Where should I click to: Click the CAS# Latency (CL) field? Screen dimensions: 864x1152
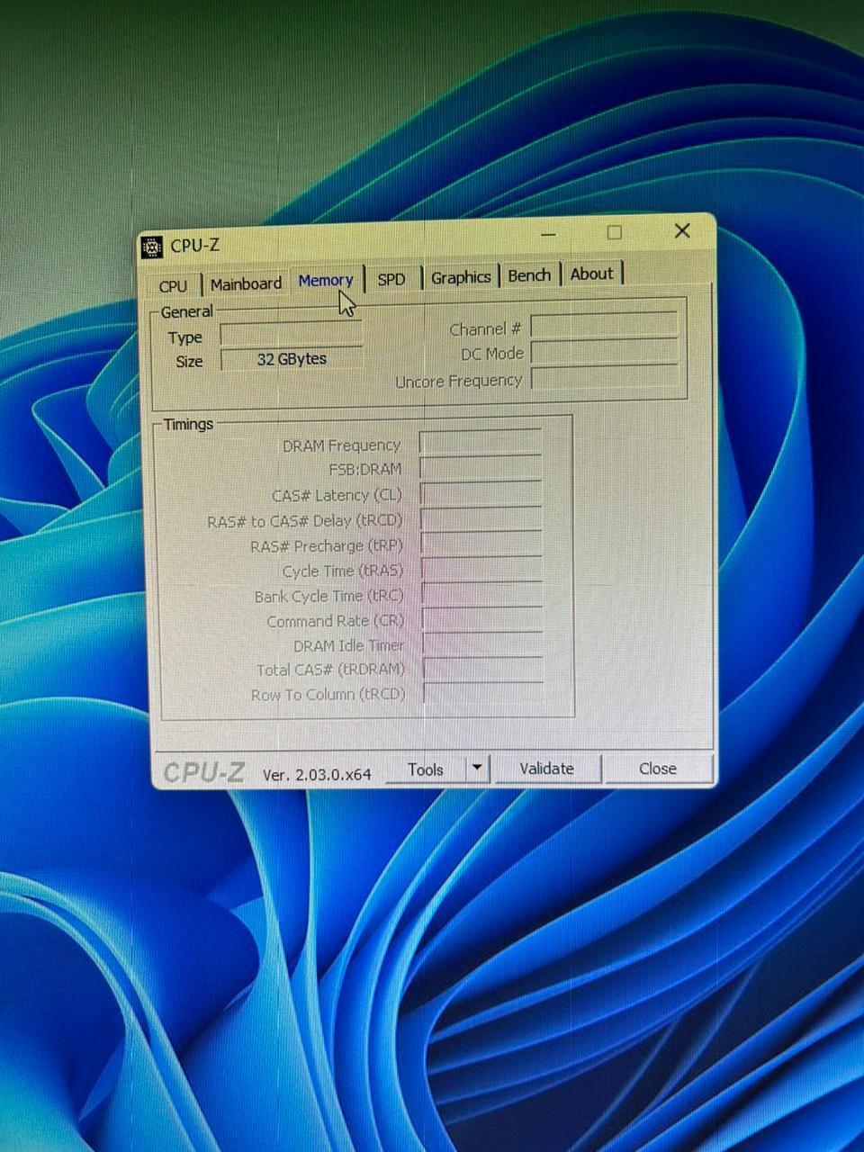[481, 492]
